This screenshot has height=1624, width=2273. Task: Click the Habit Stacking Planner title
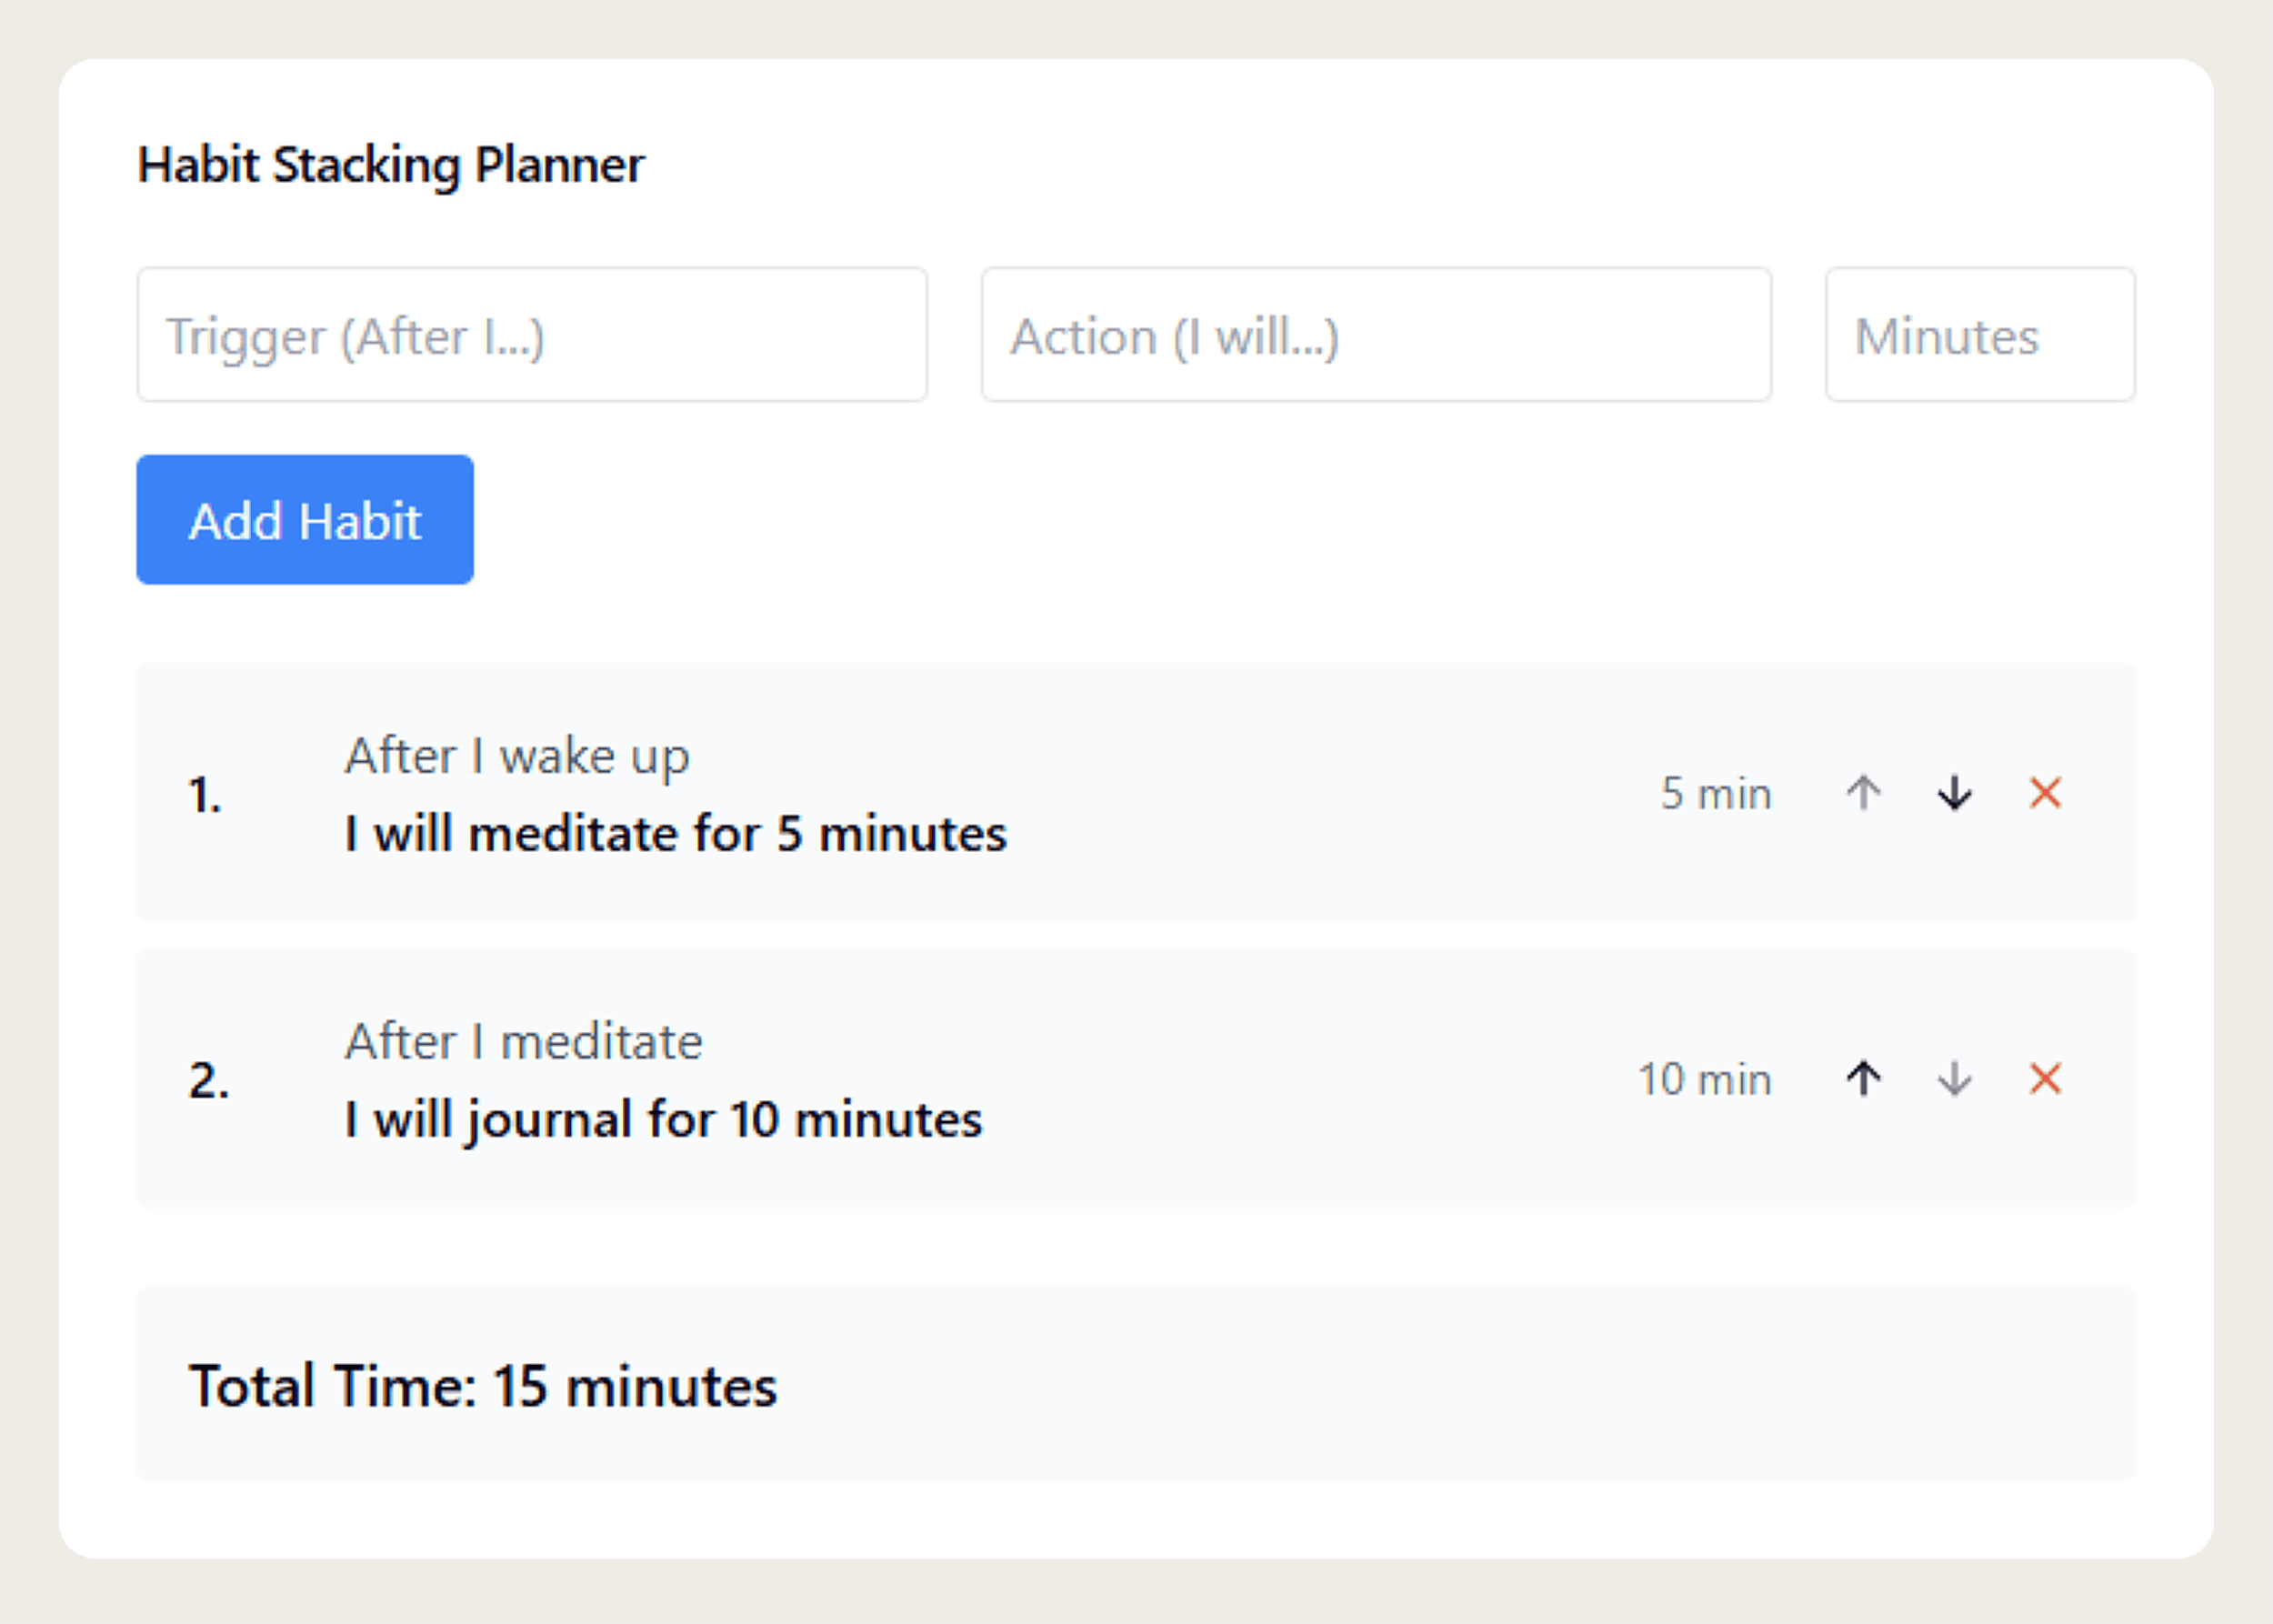[x=391, y=164]
